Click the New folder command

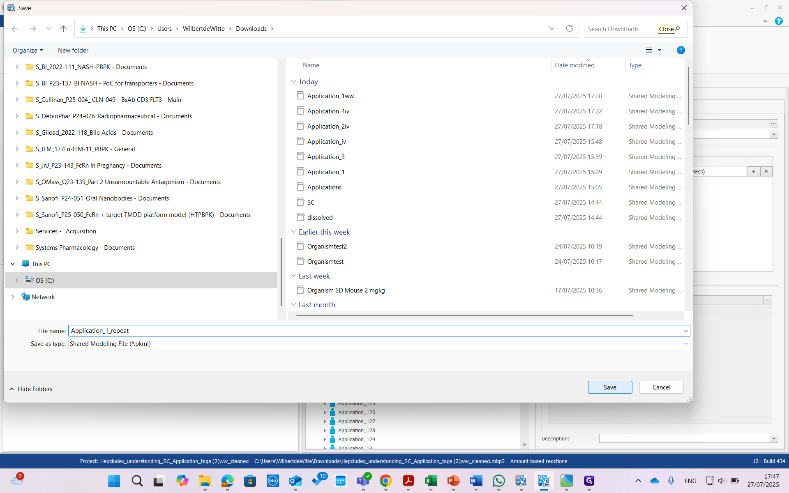pos(73,50)
